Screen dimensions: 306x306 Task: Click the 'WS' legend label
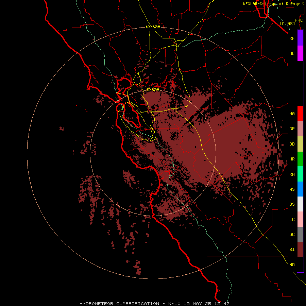coord(292,189)
